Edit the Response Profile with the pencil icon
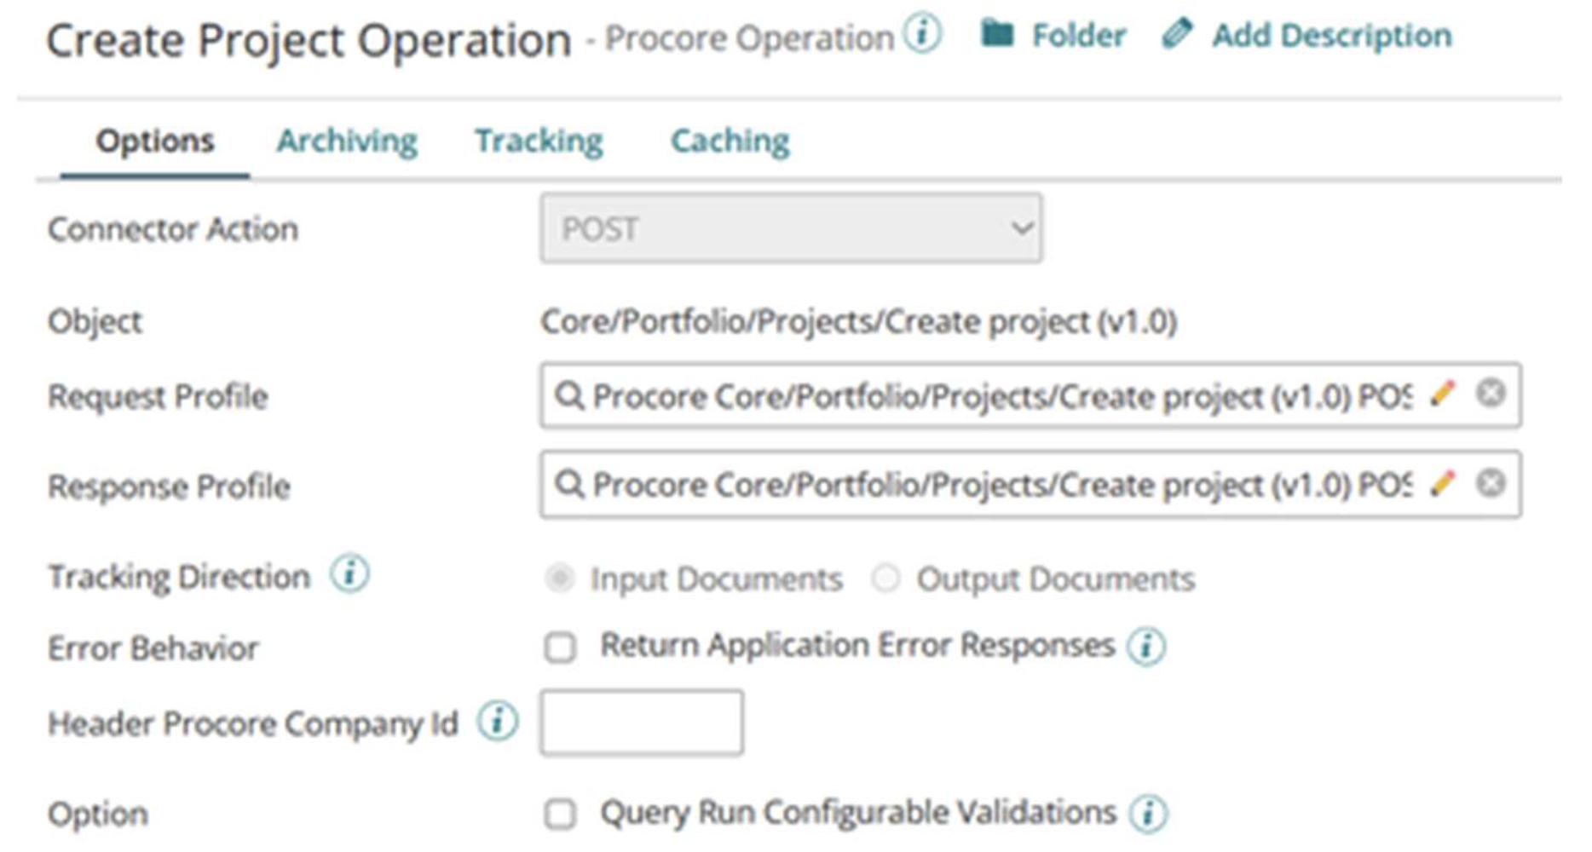 [x=1442, y=486]
